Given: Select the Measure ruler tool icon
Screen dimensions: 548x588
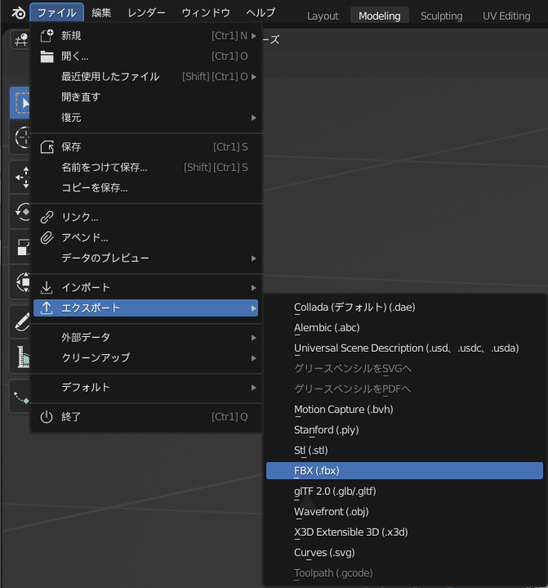Looking at the screenshot, I should pos(22,357).
